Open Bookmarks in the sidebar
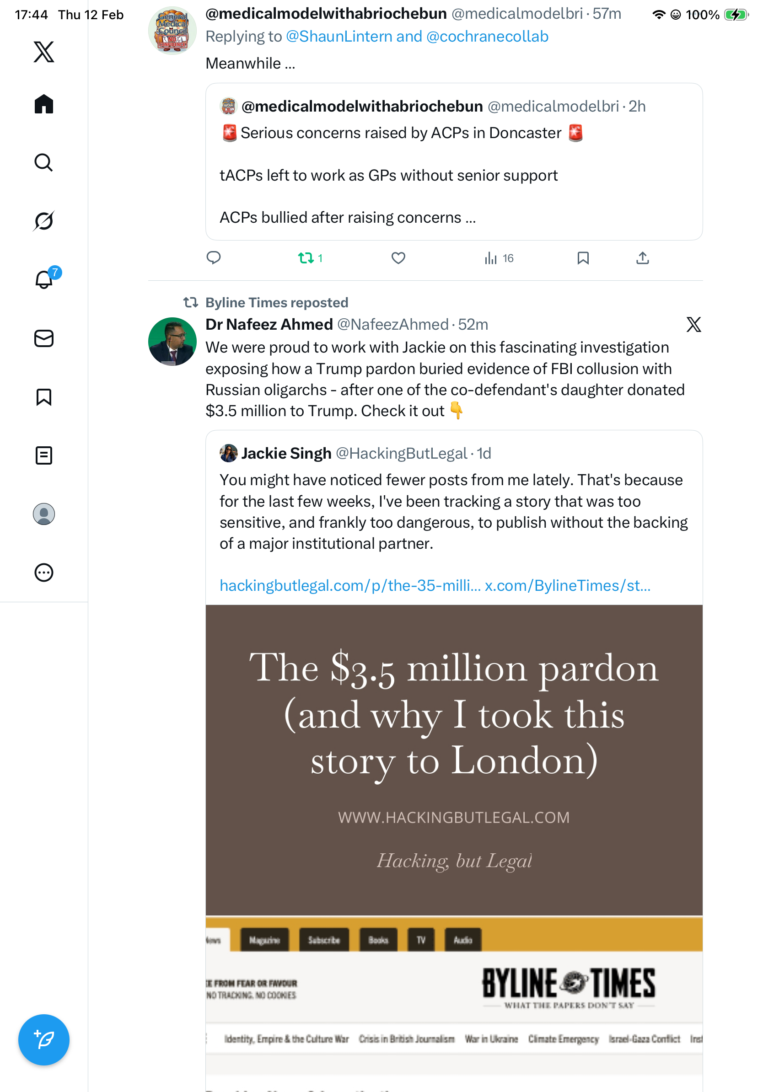 [x=44, y=397]
